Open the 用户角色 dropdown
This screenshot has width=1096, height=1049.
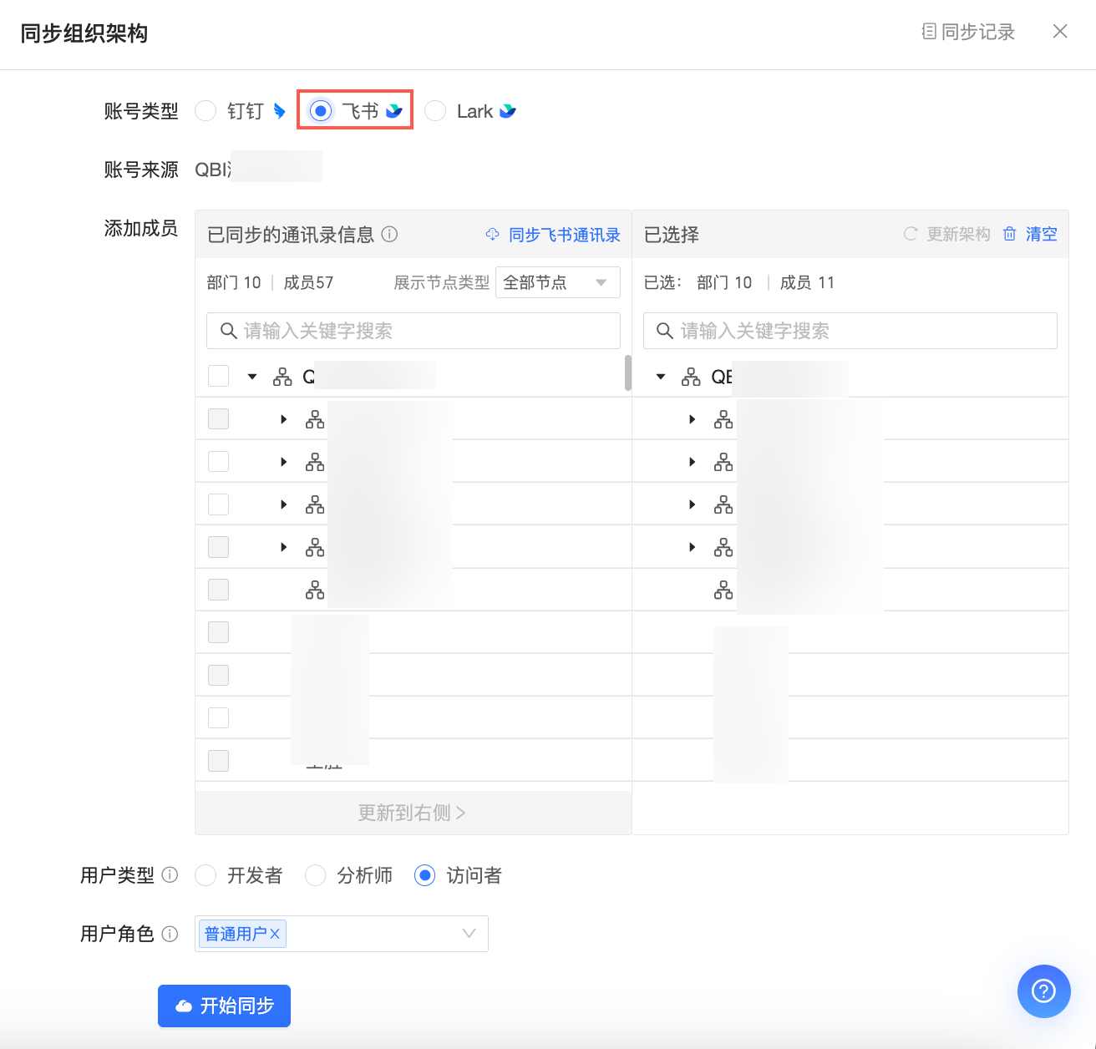pos(342,934)
